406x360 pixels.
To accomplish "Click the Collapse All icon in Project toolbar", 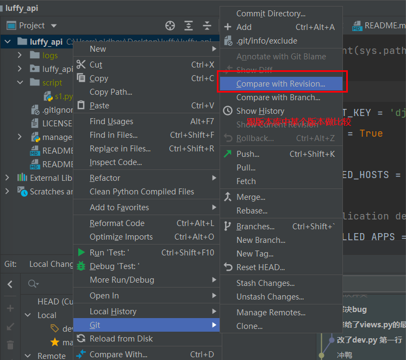I will coord(207,26).
